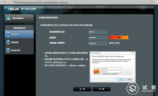Screen dimensions: 158x96
Task: Click the network icon beside the quick setup button
Action: click(x=8, y=18)
